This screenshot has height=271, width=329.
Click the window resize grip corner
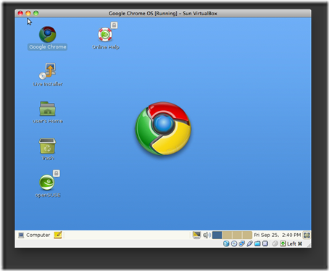click(x=309, y=245)
